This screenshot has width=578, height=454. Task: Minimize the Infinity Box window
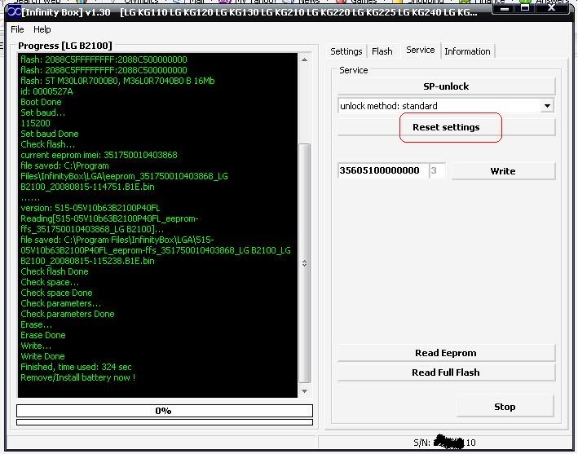tap(505, 8)
